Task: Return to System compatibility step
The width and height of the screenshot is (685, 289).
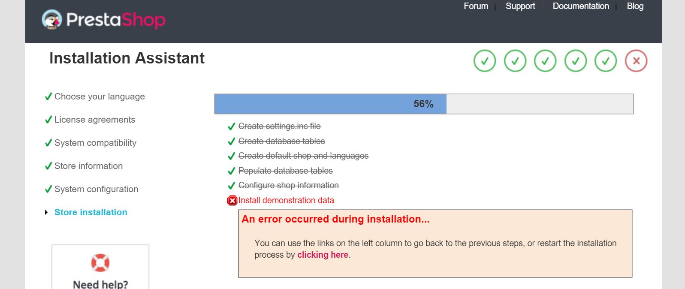Action: pos(95,143)
